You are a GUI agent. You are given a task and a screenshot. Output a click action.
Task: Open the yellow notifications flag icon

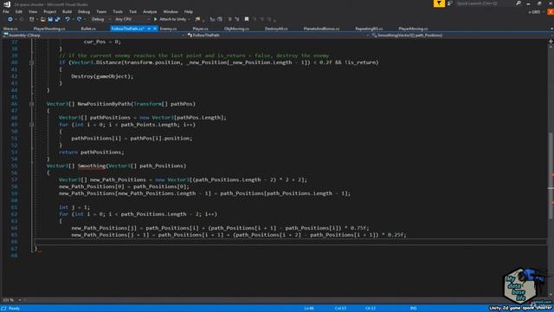coord(439,3)
